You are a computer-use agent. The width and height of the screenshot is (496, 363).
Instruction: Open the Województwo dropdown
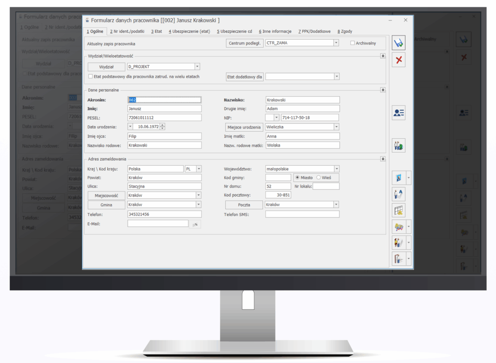tap(336, 169)
